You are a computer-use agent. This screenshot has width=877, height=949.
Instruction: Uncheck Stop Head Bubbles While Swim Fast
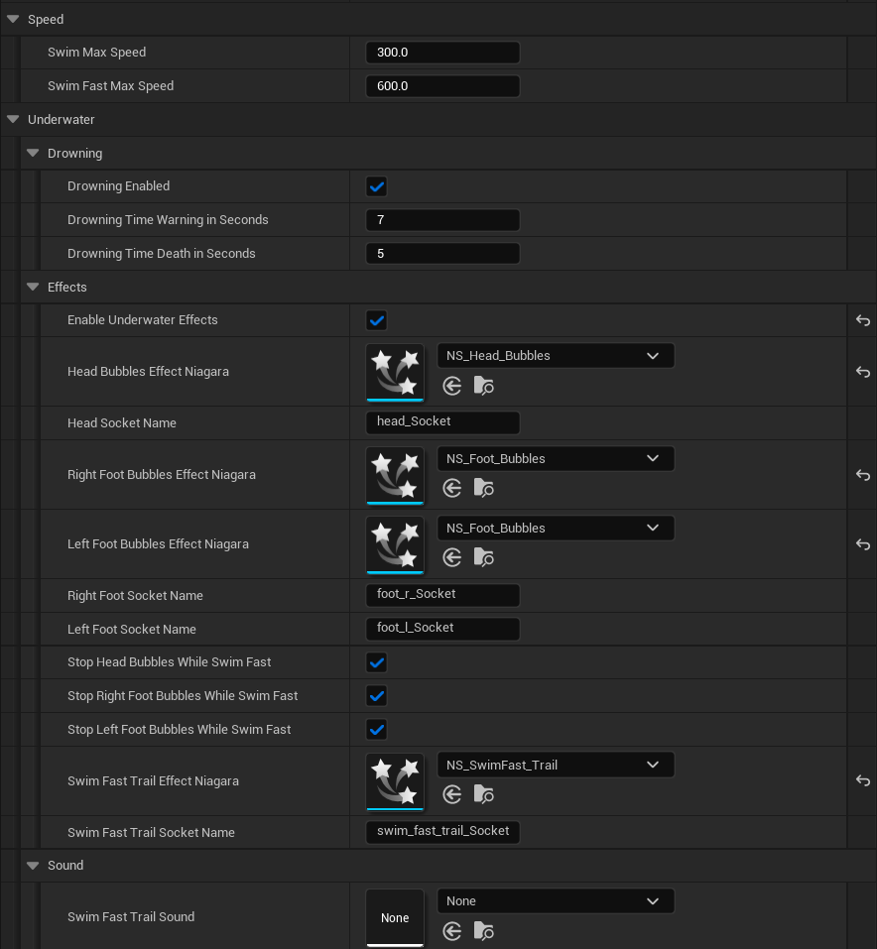pyautogui.click(x=376, y=661)
